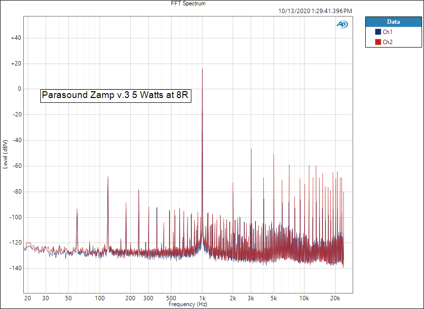
Task: Click the 100 Hz x-axis label
Action: point(100,298)
